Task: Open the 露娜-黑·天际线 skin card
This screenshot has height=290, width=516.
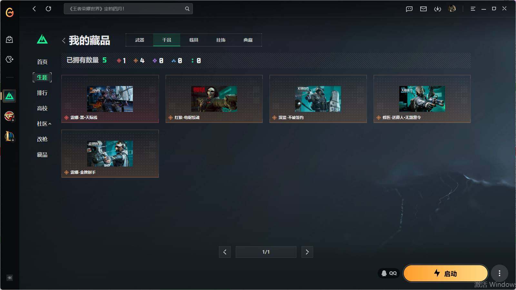Action: pyautogui.click(x=110, y=99)
